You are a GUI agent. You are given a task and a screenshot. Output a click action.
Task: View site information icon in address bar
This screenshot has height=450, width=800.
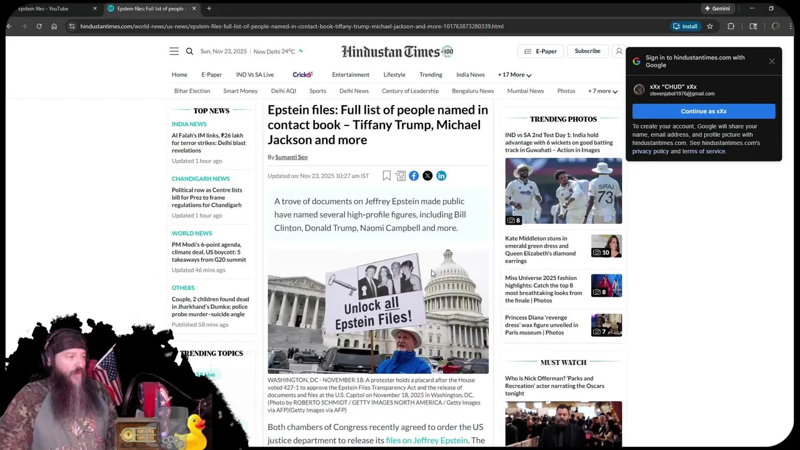(x=72, y=26)
